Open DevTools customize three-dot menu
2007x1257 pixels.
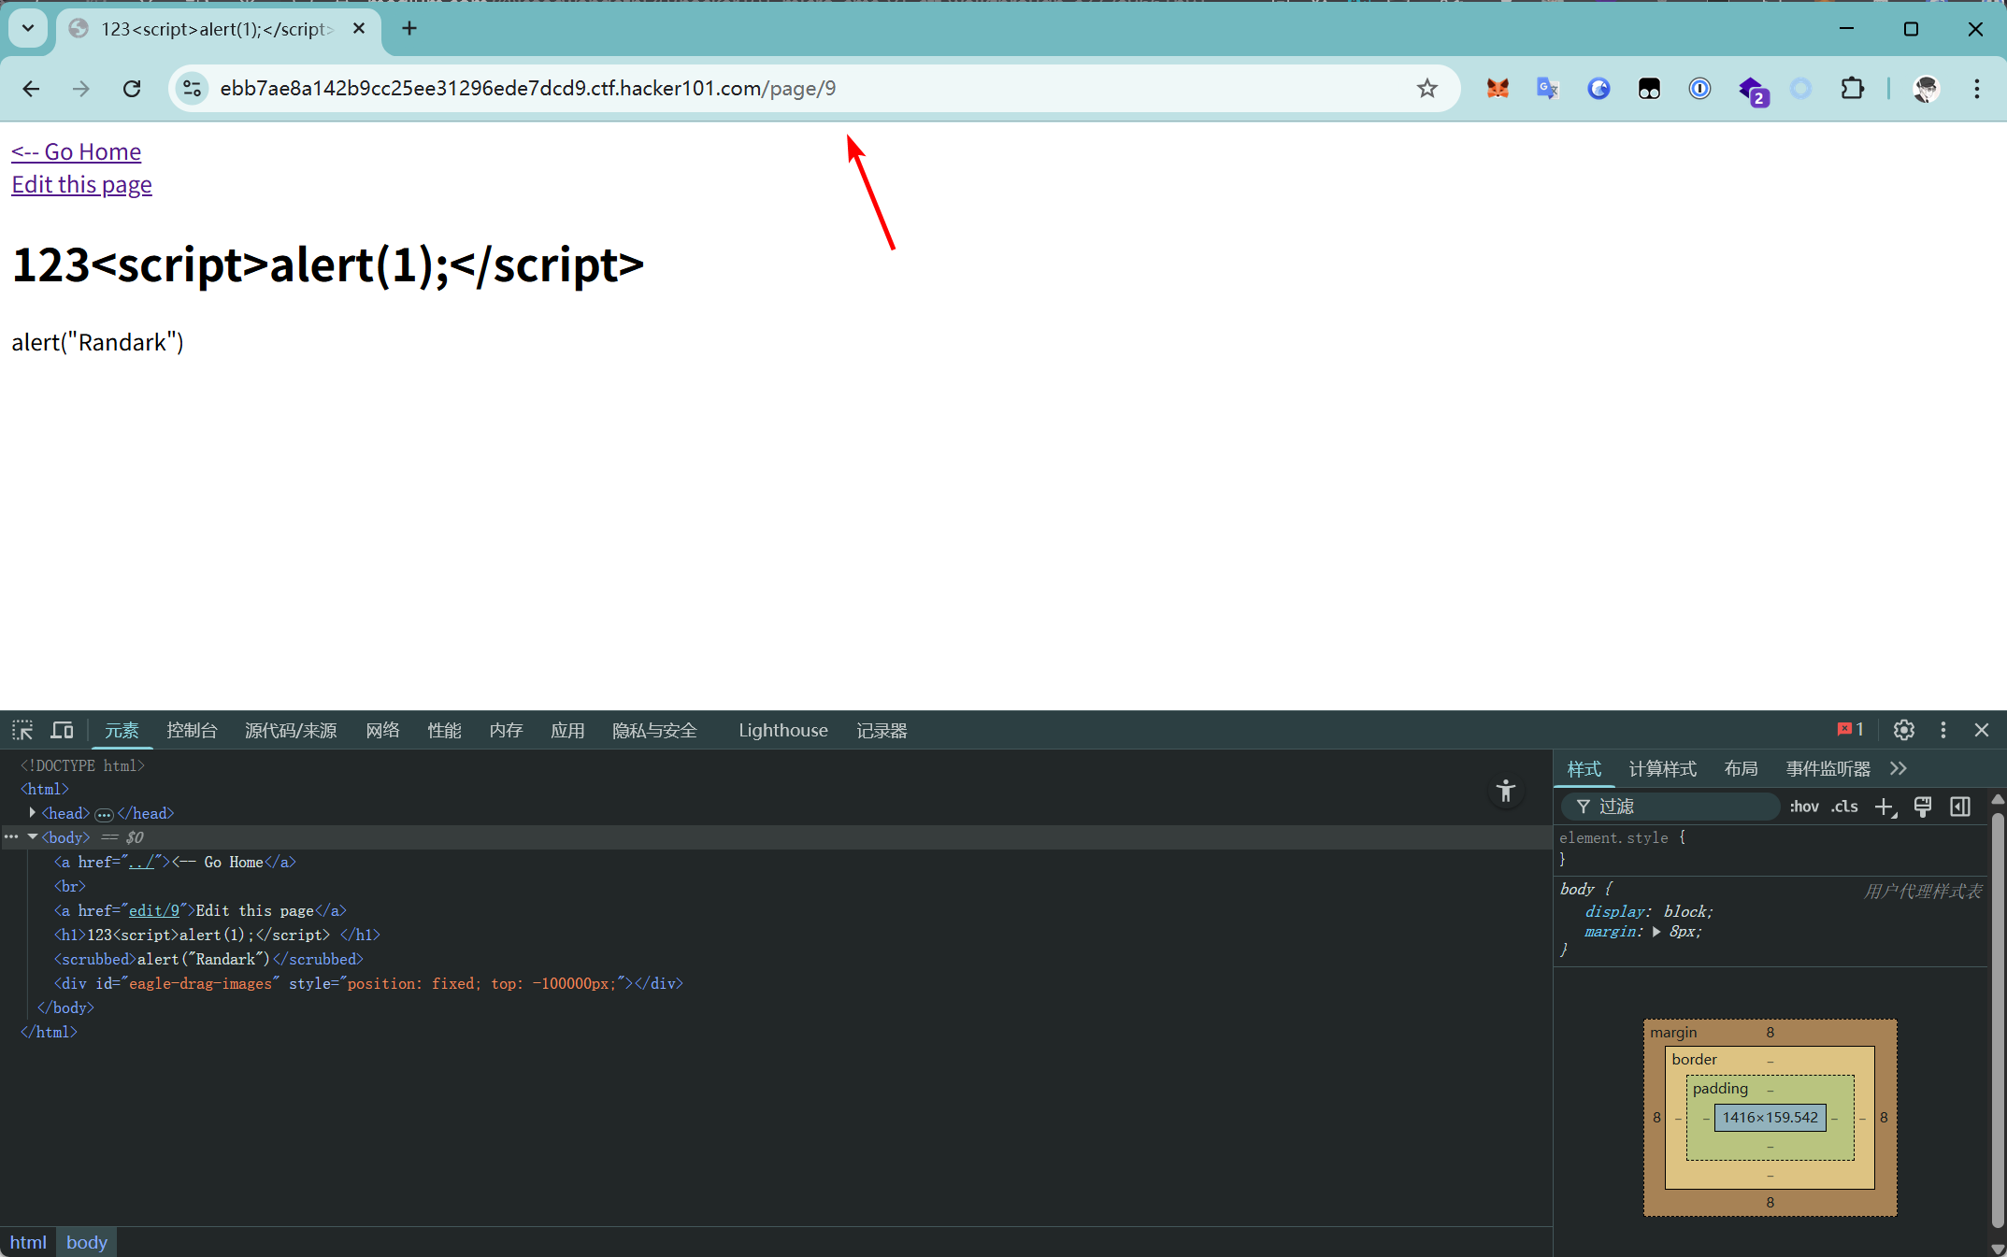tap(1943, 730)
